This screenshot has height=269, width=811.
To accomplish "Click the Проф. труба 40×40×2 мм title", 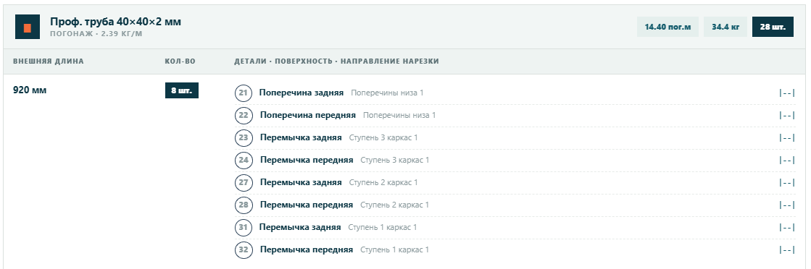I will coord(115,22).
